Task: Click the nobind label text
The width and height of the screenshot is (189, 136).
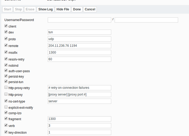Action: tap(13, 66)
